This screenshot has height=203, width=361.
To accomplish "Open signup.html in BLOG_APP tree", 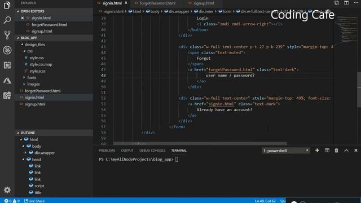I will [35, 104].
